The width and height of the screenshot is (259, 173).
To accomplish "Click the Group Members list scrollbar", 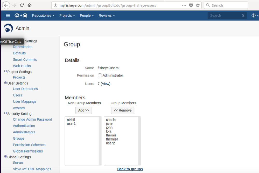I will point(139,141).
